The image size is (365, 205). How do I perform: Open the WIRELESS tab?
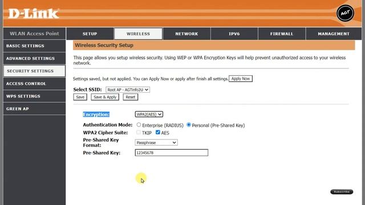pos(138,34)
